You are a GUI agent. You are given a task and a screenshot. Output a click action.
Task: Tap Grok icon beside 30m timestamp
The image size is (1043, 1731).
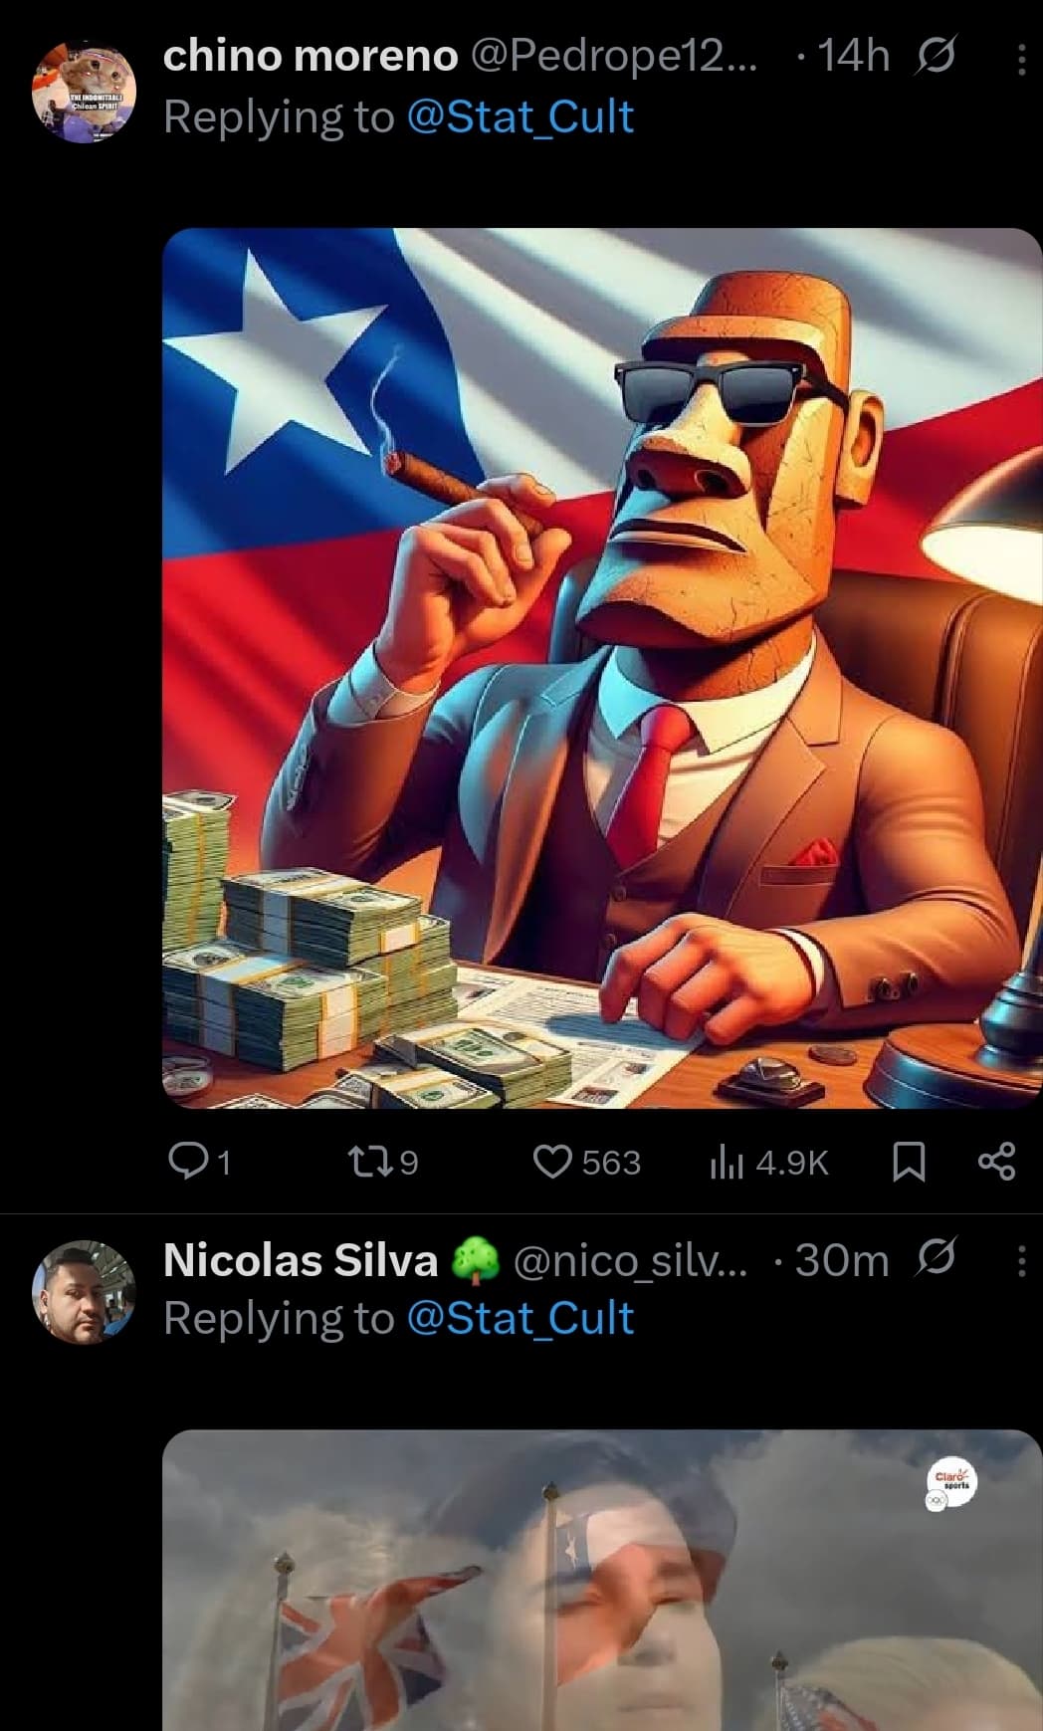[x=935, y=1259]
